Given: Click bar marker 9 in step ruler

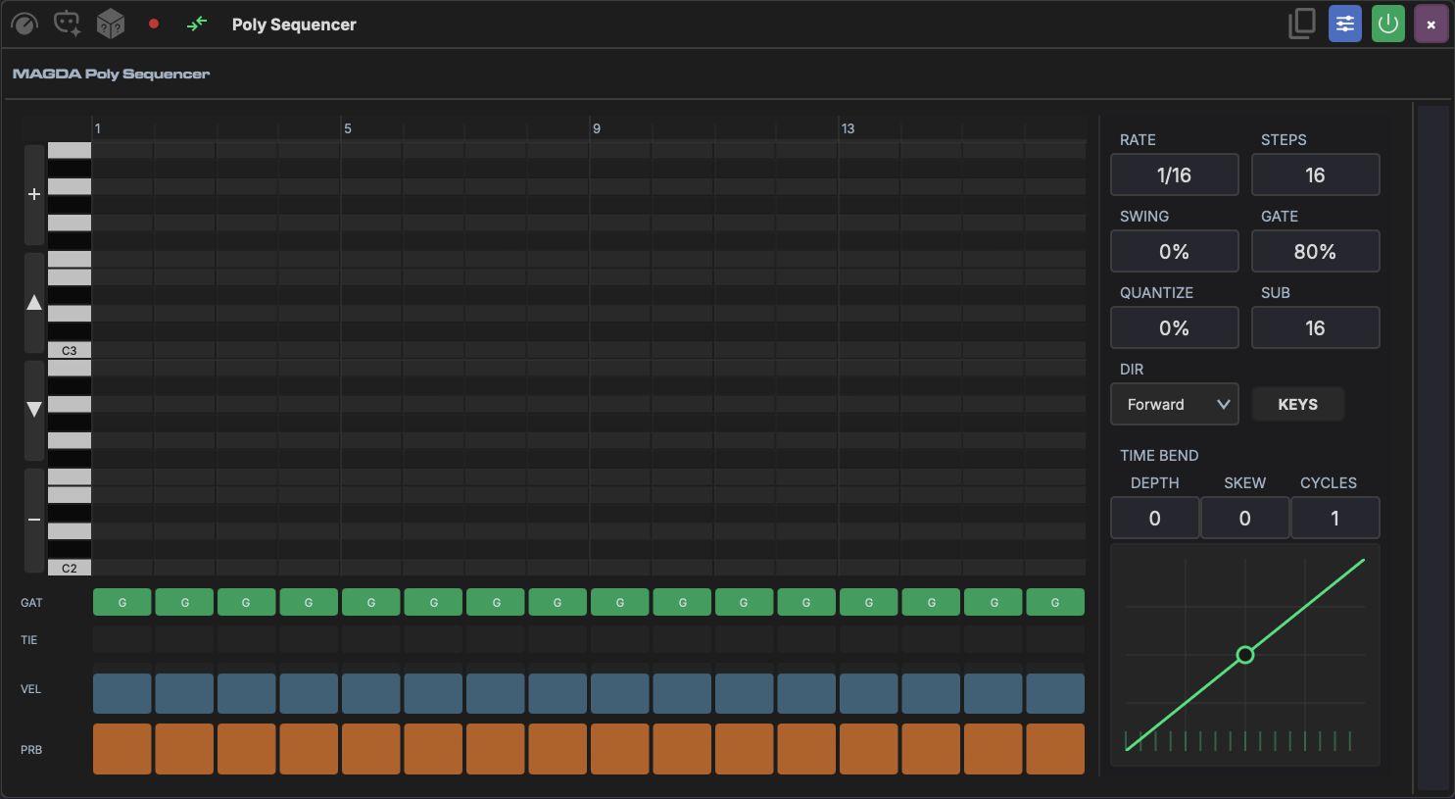Looking at the screenshot, I should point(597,128).
